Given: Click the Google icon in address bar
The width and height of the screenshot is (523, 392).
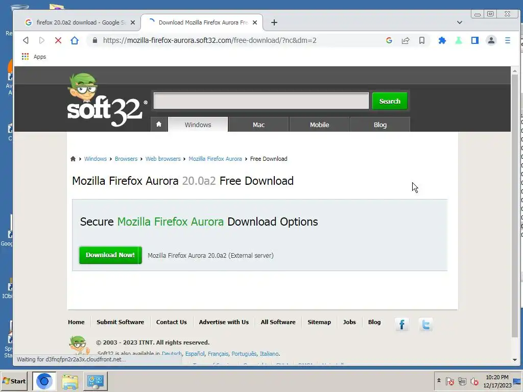Looking at the screenshot, I should tap(389, 40).
